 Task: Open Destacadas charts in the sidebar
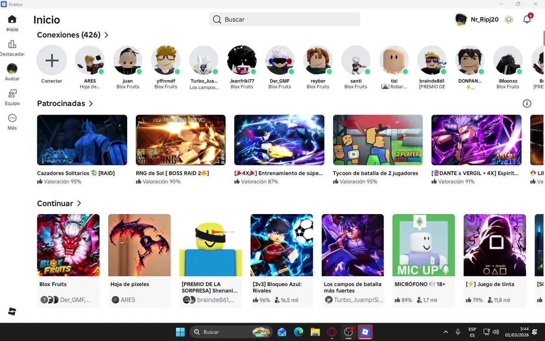point(12,48)
